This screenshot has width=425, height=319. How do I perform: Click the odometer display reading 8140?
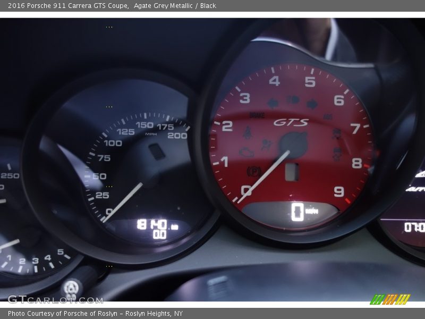(x=152, y=224)
